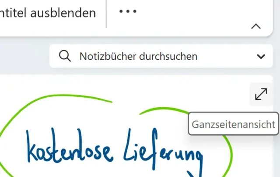
Task: Click the Seitentitel ausblenden button
Action: pyautogui.click(x=48, y=14)
